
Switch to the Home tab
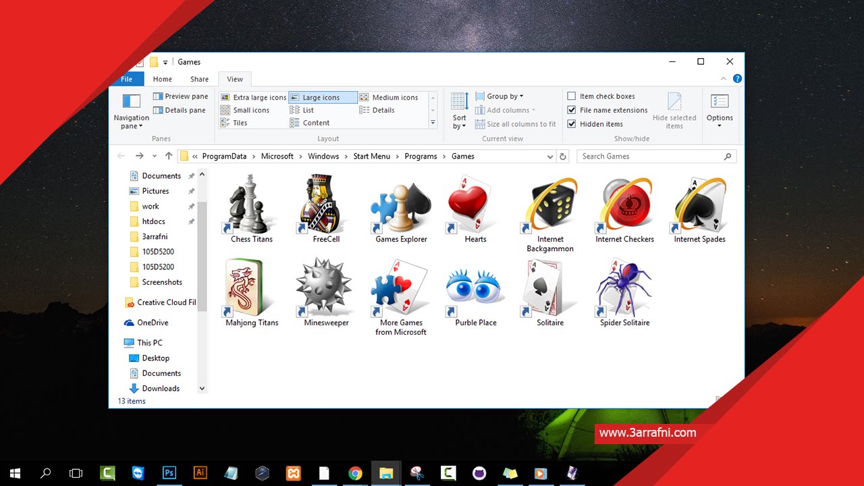click(x=163, y=79)
